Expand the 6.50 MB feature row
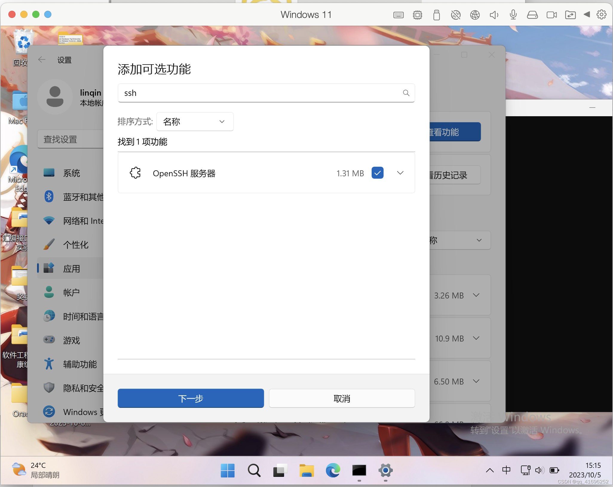The image size is (613, 487). tap(476, 381)
